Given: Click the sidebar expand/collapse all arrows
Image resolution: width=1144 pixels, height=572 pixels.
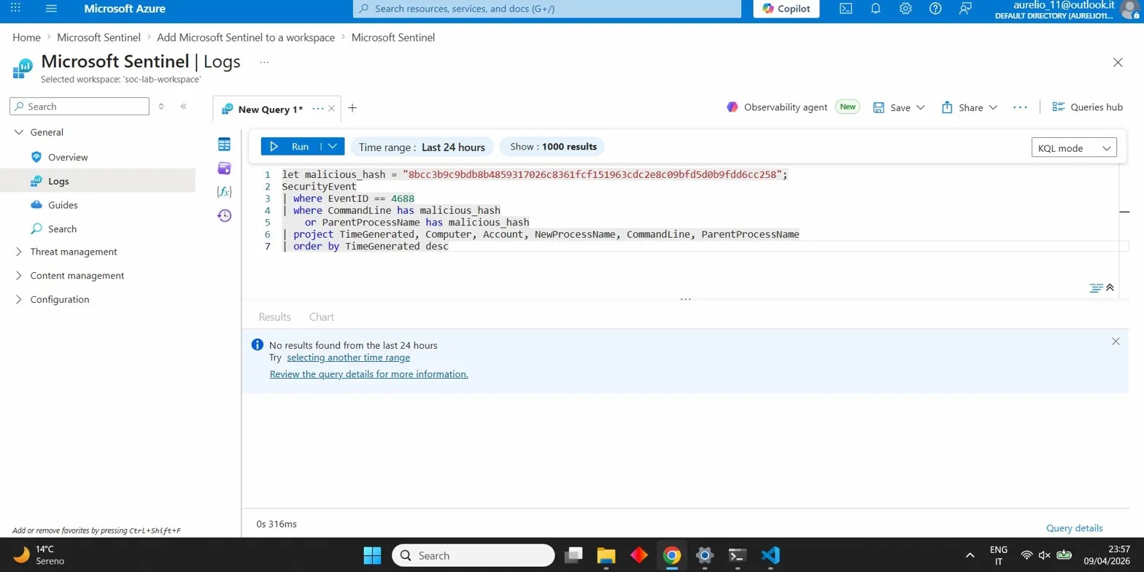Looking at the screenshot, I should tap(161, 107).
